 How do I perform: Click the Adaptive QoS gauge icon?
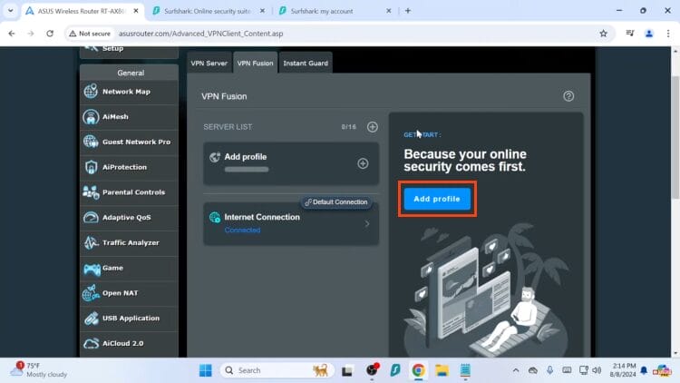[x=91, y=217]
